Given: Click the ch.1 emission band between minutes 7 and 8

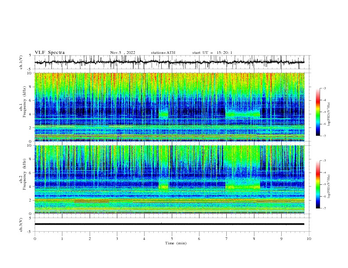Looking at the screenshot, I should click(x=243, y=114).
